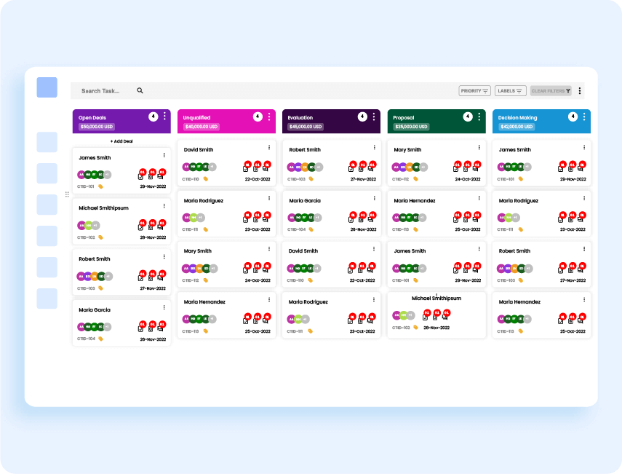Open comments icon on Open Deals Robert Smith card

click(x=160, y=278)
